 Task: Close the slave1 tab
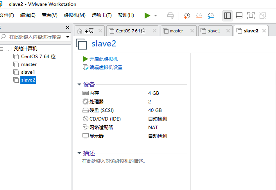click(228, 31)
